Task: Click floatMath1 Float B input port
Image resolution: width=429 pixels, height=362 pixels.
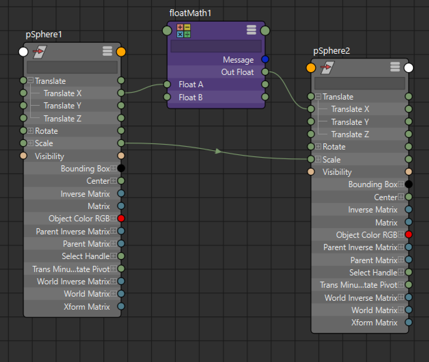Action: [x=167, y=97]
